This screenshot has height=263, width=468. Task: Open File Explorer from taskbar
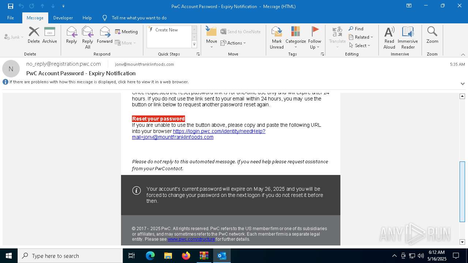pos(168,256)
